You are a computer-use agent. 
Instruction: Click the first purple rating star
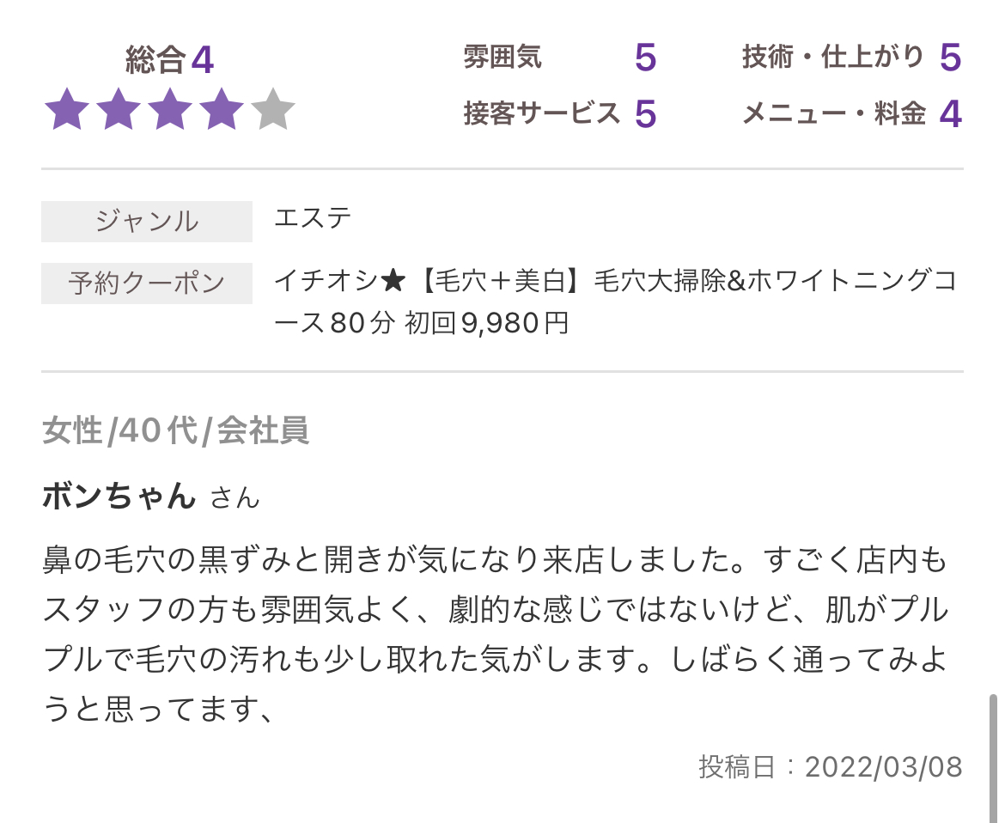tap(67, 109)
